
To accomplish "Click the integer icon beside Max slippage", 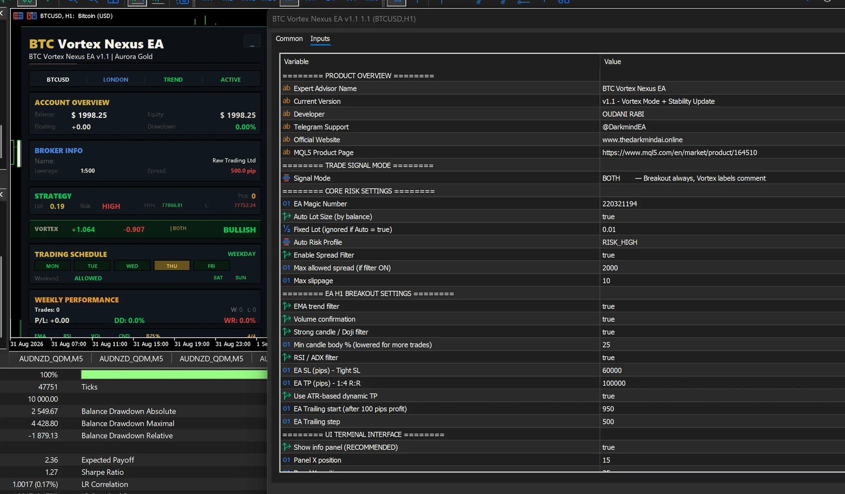I will click(287, 281).
